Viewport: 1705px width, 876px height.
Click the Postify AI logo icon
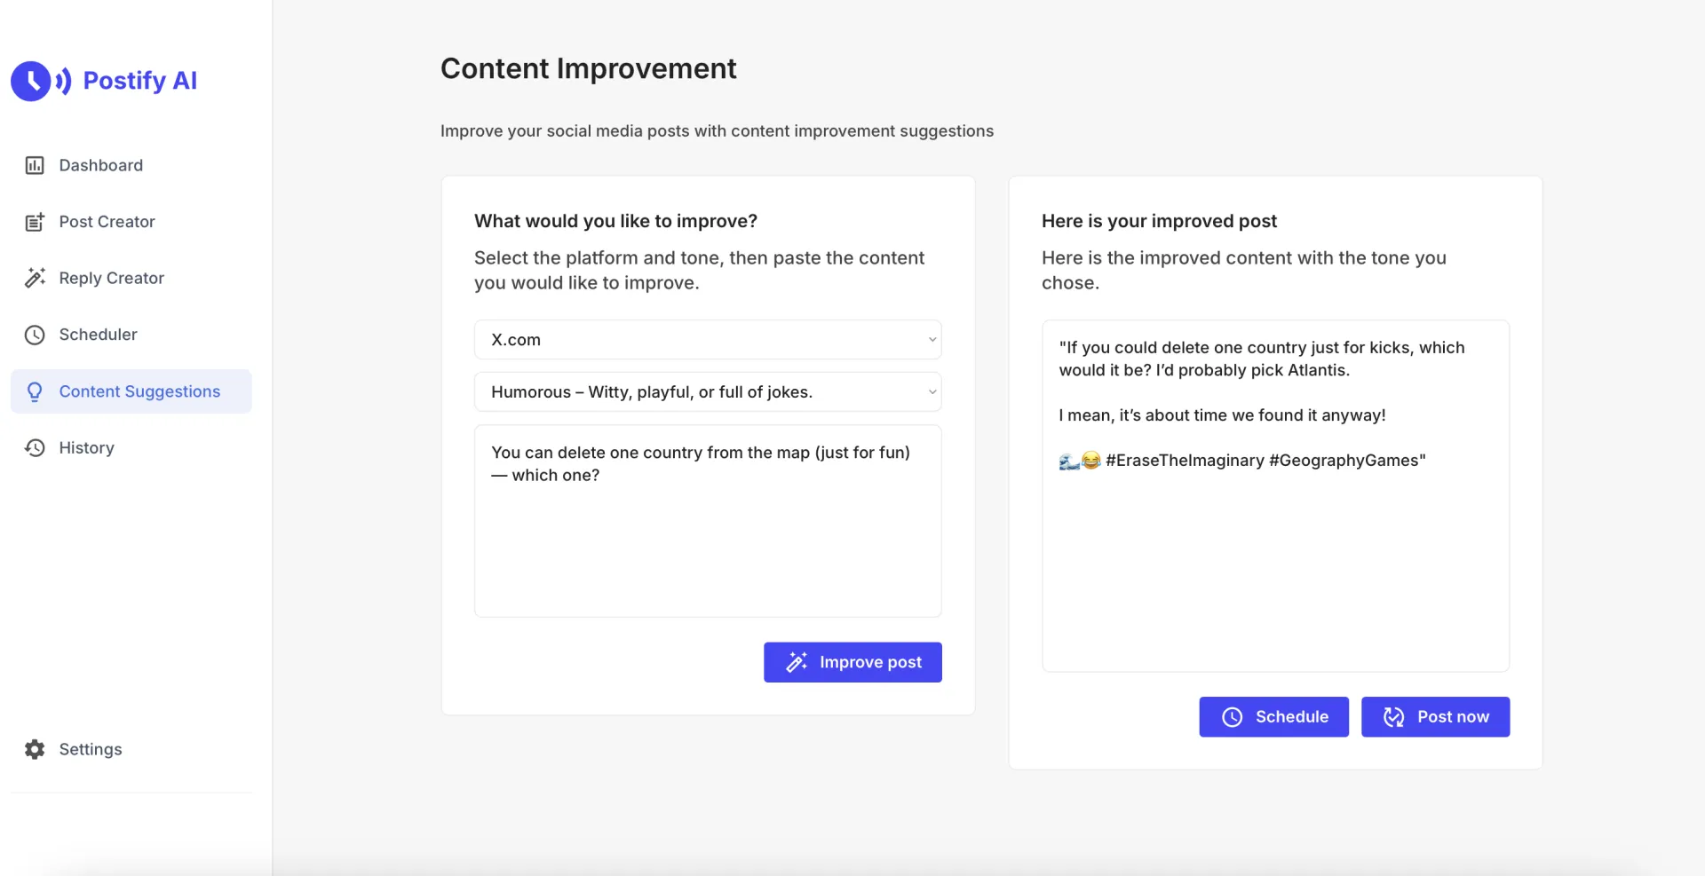40,81
